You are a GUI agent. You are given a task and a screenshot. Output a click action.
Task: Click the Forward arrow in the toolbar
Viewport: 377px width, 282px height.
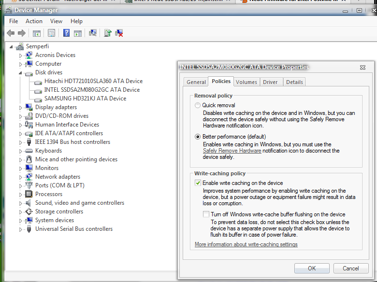click(x=22, y=33)
